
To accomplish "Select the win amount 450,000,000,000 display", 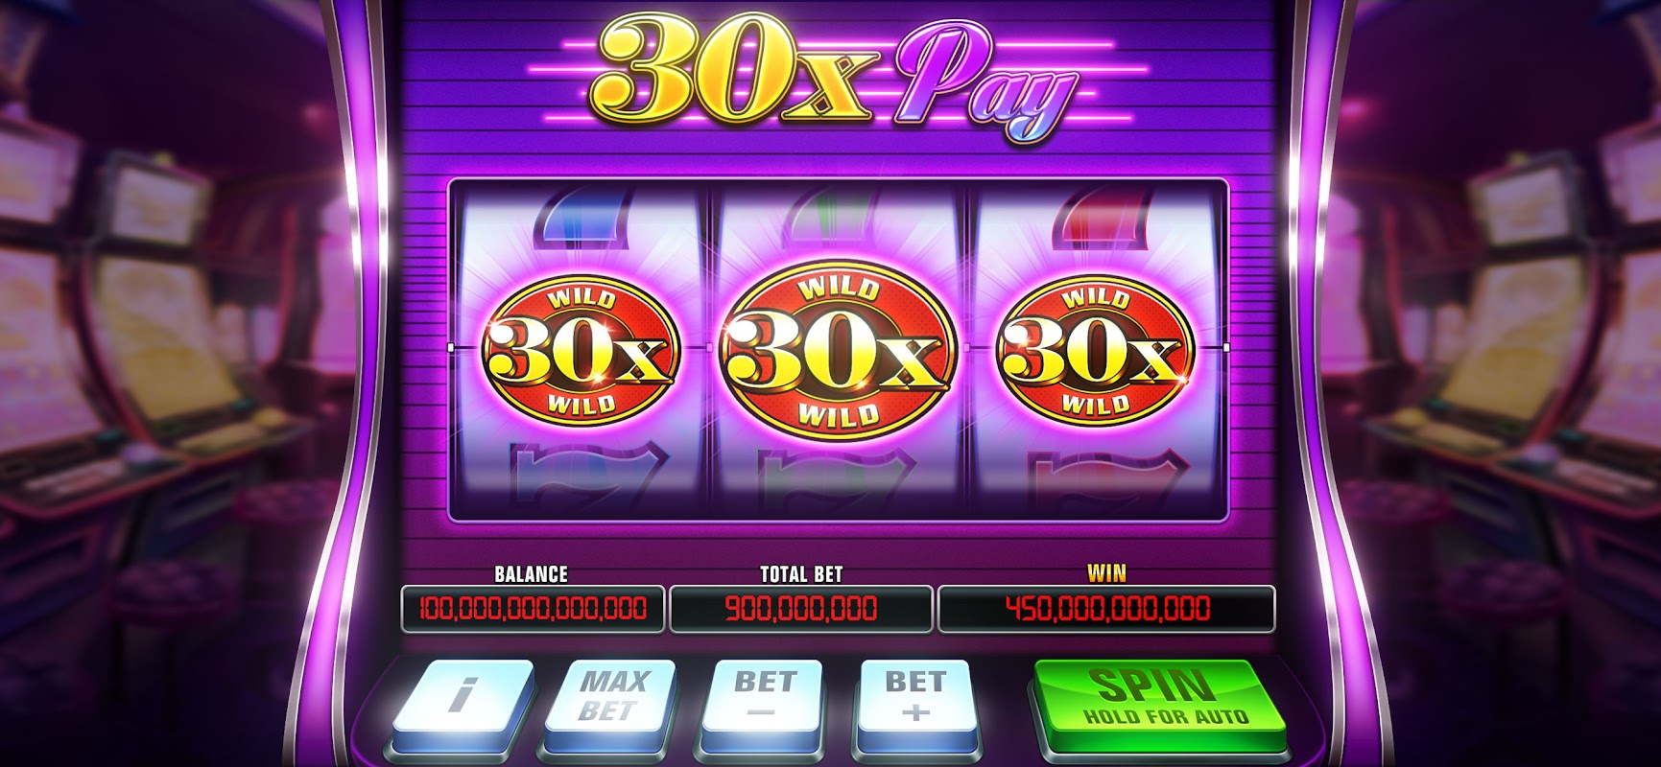I will (x=1106, y=608).
